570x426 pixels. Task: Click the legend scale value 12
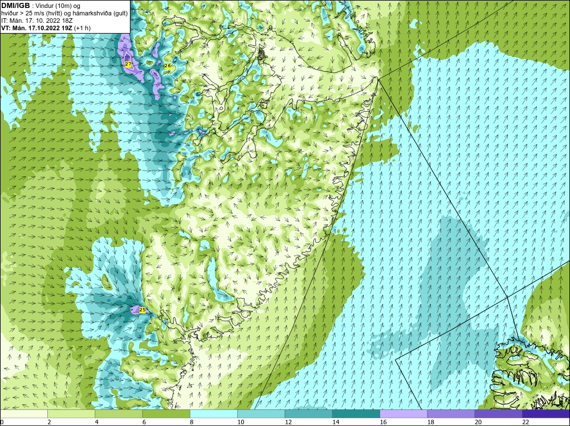click(x=288, y=422)
